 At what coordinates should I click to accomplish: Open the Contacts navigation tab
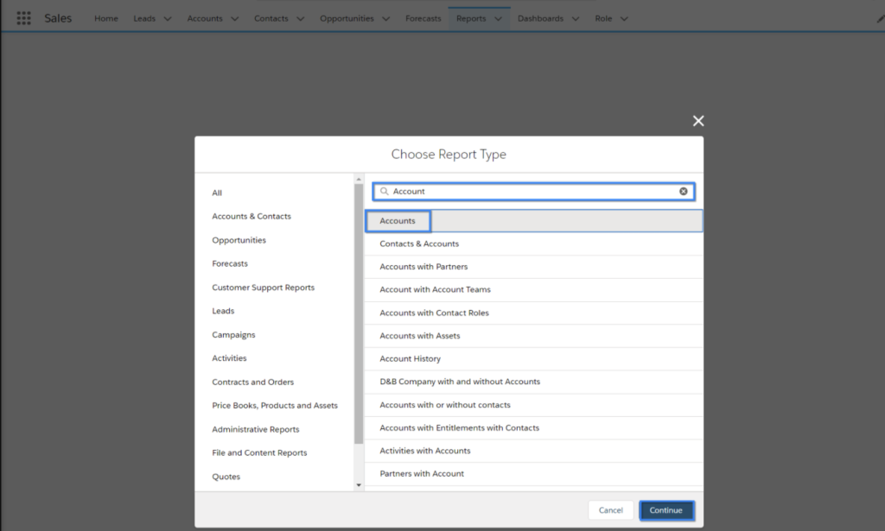(x=271, y=19)
